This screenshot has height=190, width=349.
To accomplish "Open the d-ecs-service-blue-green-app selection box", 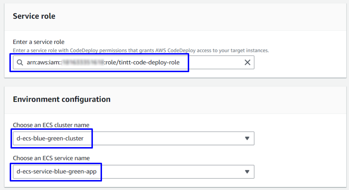I will point(114,172).
